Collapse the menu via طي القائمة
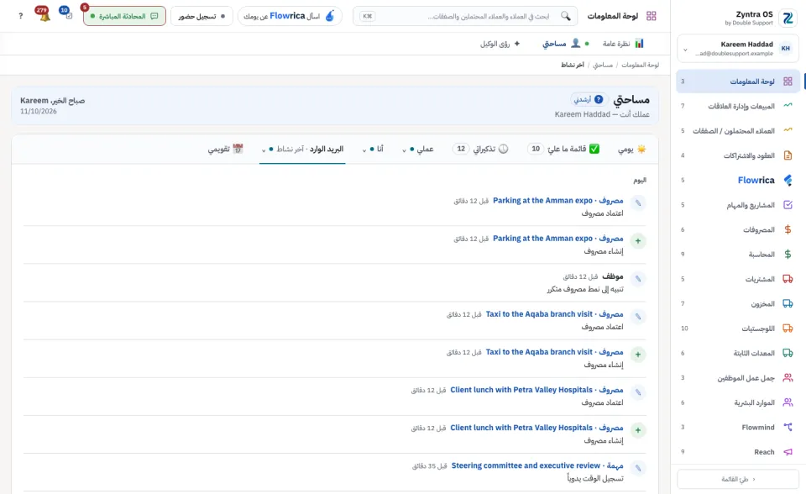806x494 pixels. coord(738,479)
